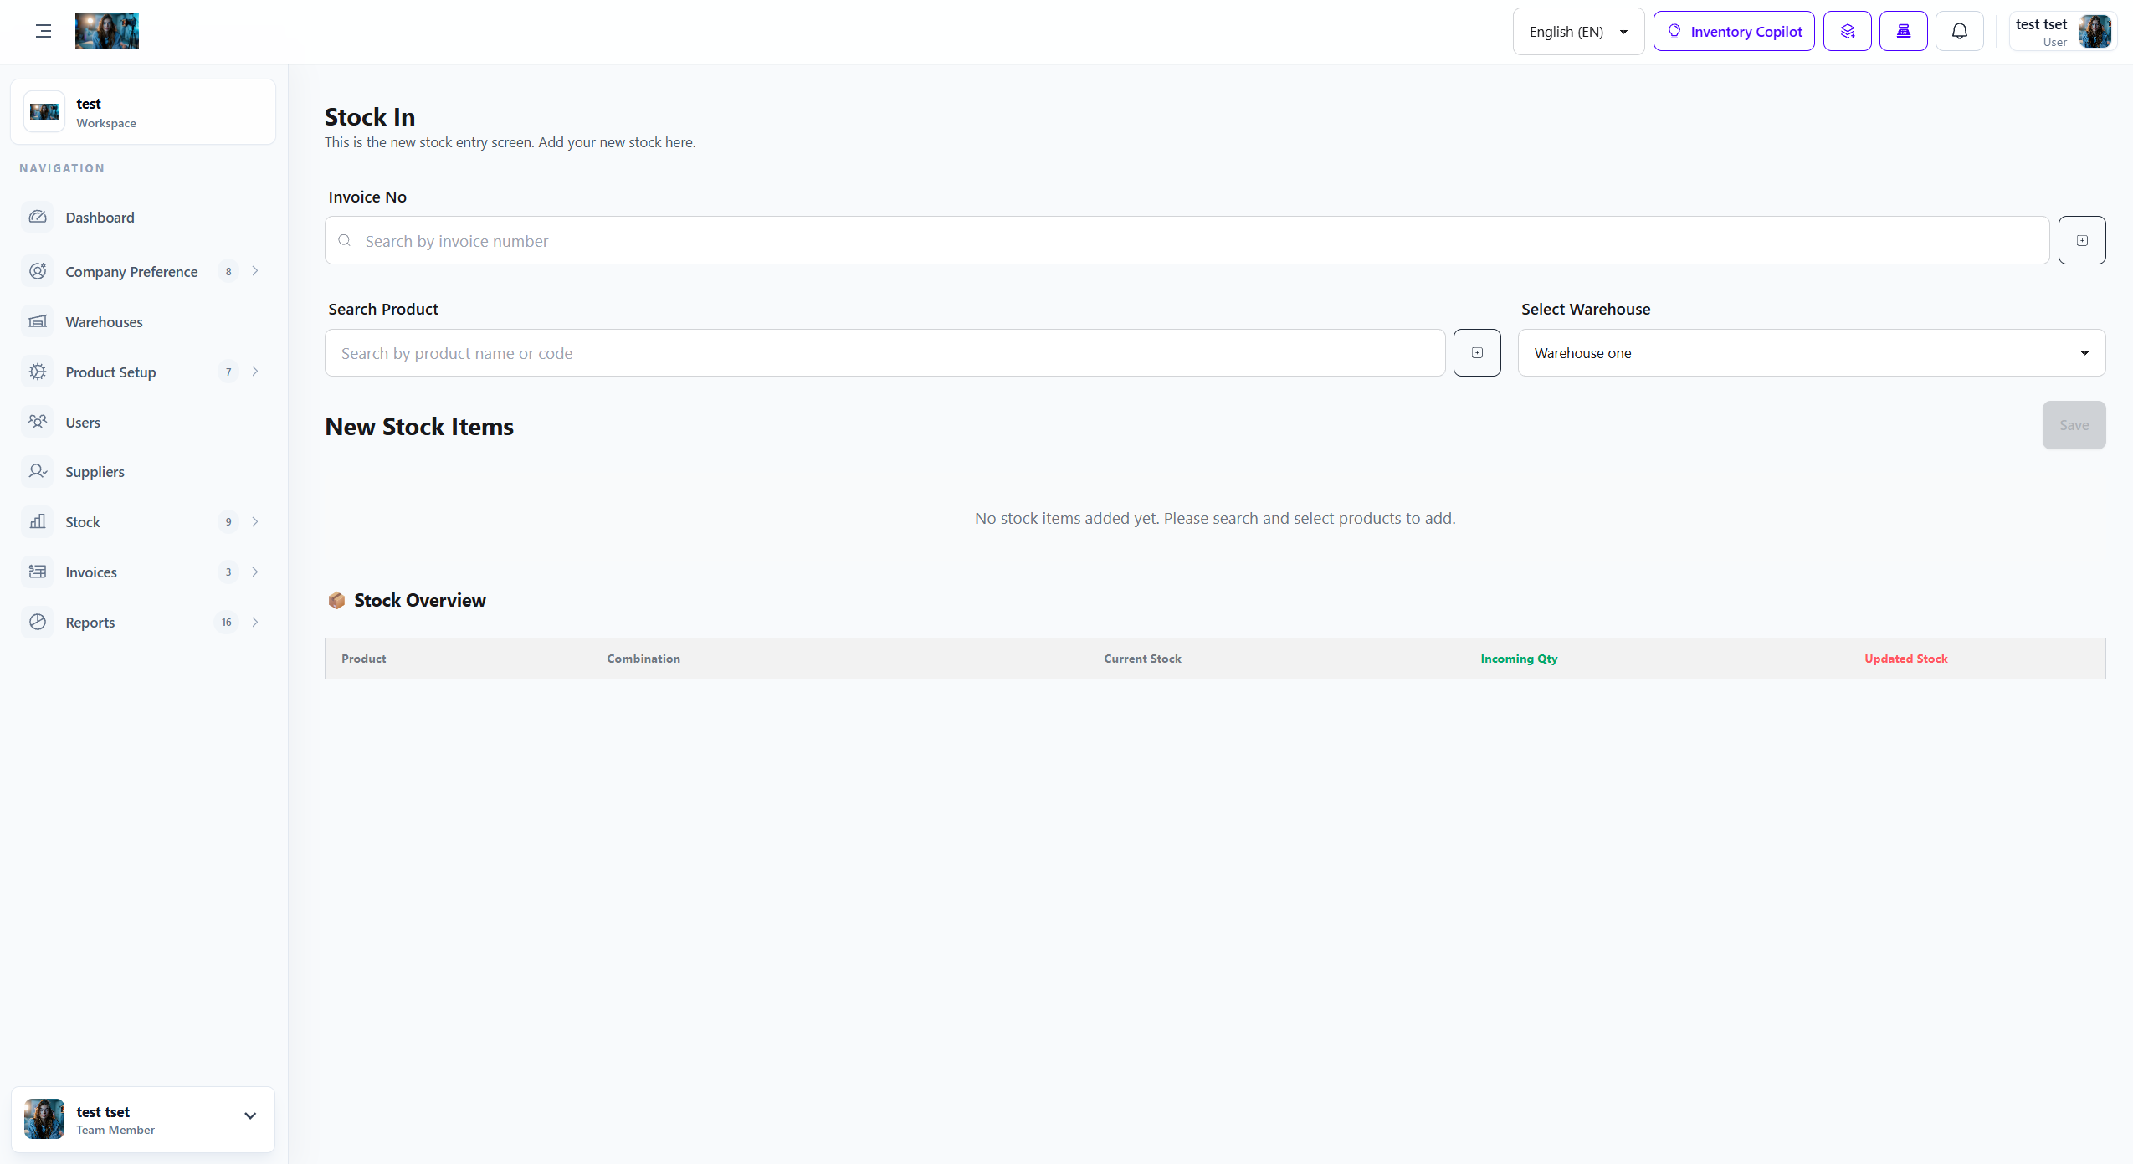Click the Stock Overview box icon
The image size is (2133, 1164).
click(336, 601)
